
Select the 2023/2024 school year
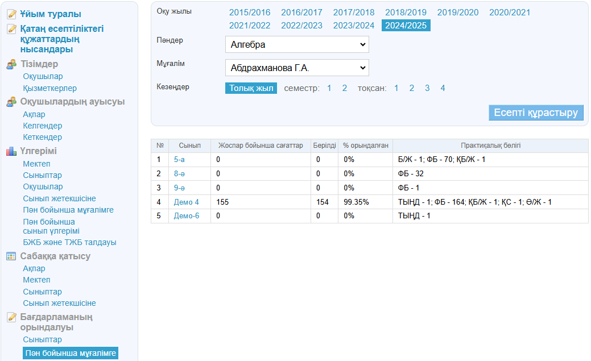coord(354,26)
